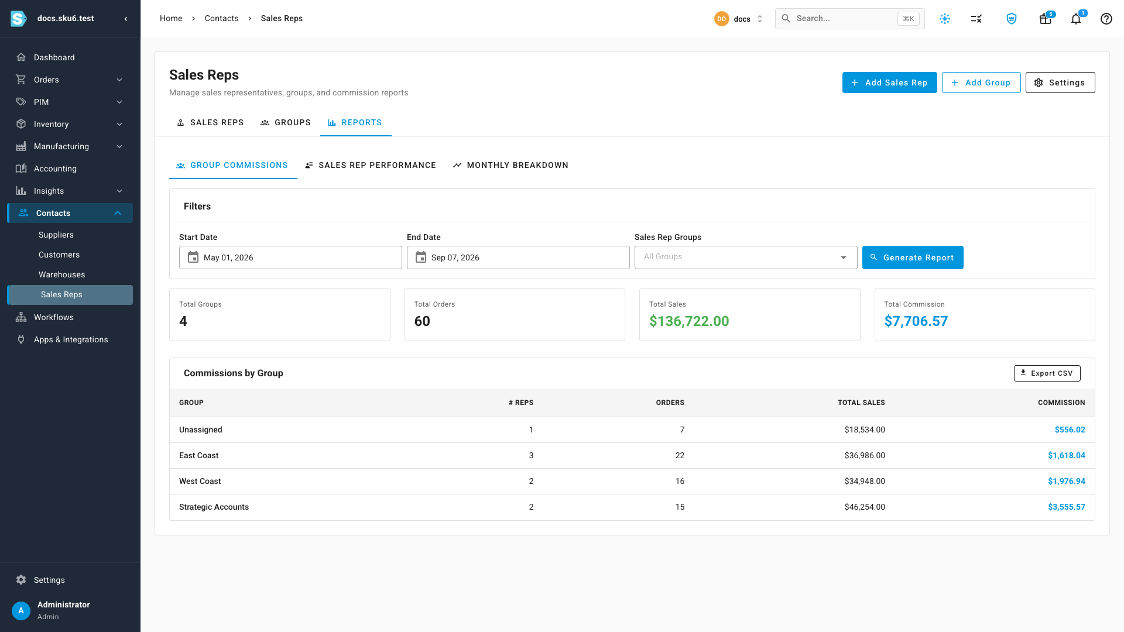Click the $3,555.57 commission value
Viewport: 1124px width, 632px height.
click(1066, 507)
